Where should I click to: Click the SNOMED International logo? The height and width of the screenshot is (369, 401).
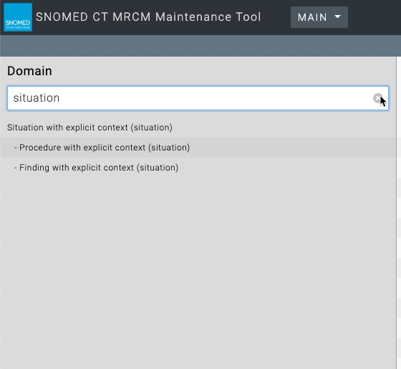click(18, 17)
